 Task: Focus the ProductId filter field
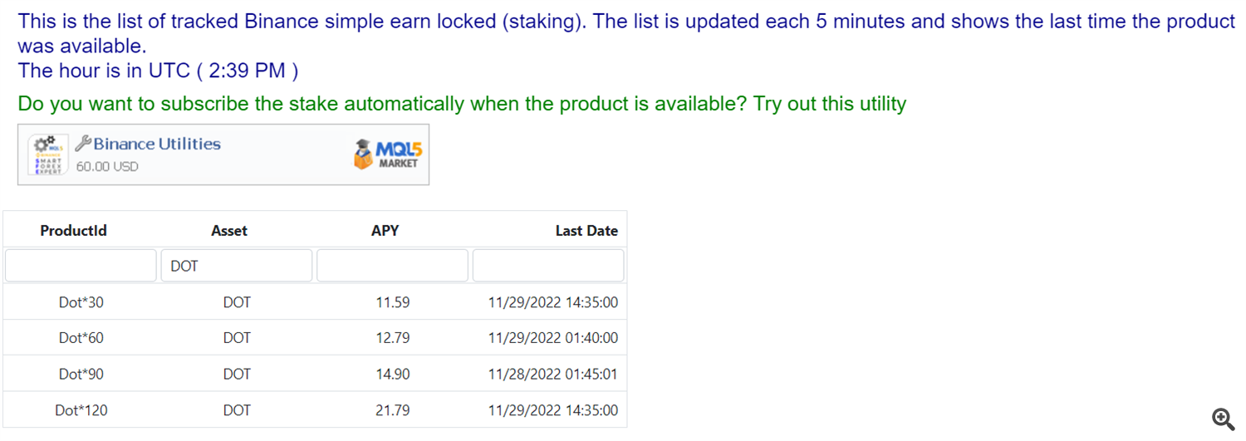(81, 266)
